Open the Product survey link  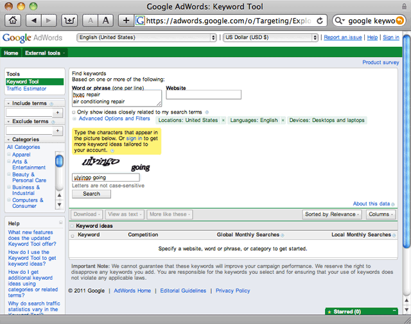[381, 62]
